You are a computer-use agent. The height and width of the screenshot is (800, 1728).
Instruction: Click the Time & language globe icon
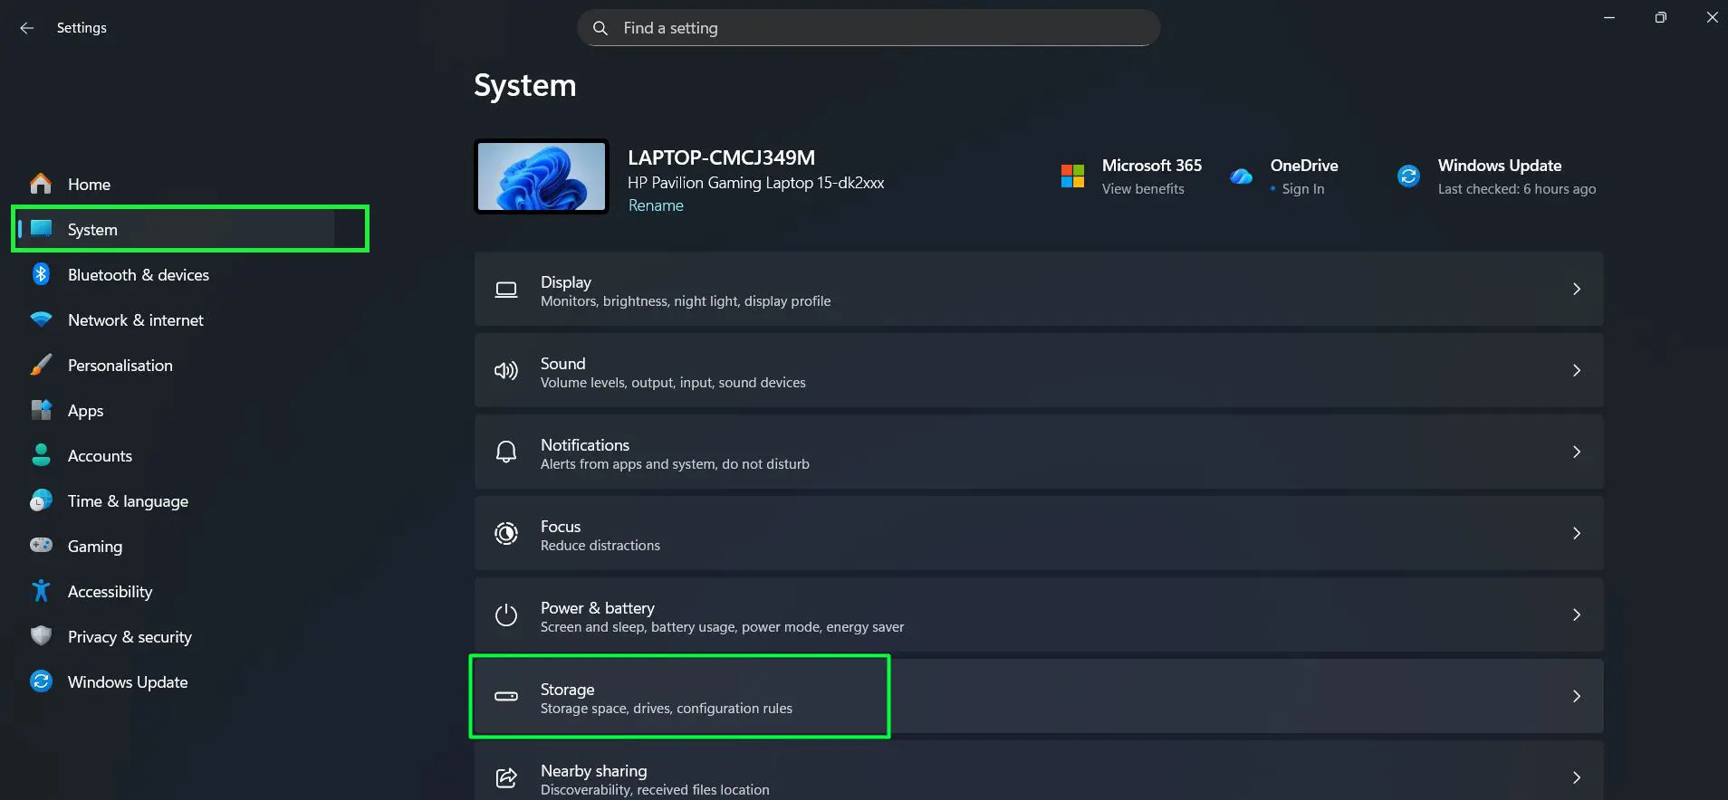click(x=41, y=500)
